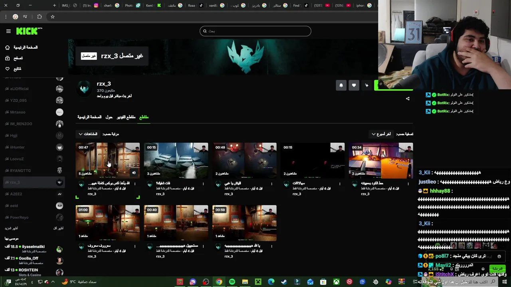Switch to the Clips tab highlighted in green

144,117
